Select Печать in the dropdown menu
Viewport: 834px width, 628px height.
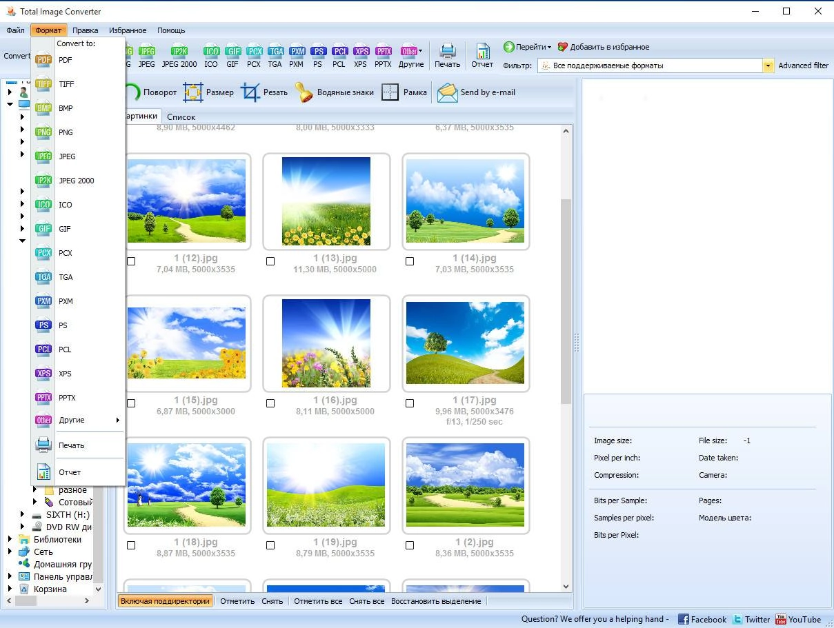[77, 445]
